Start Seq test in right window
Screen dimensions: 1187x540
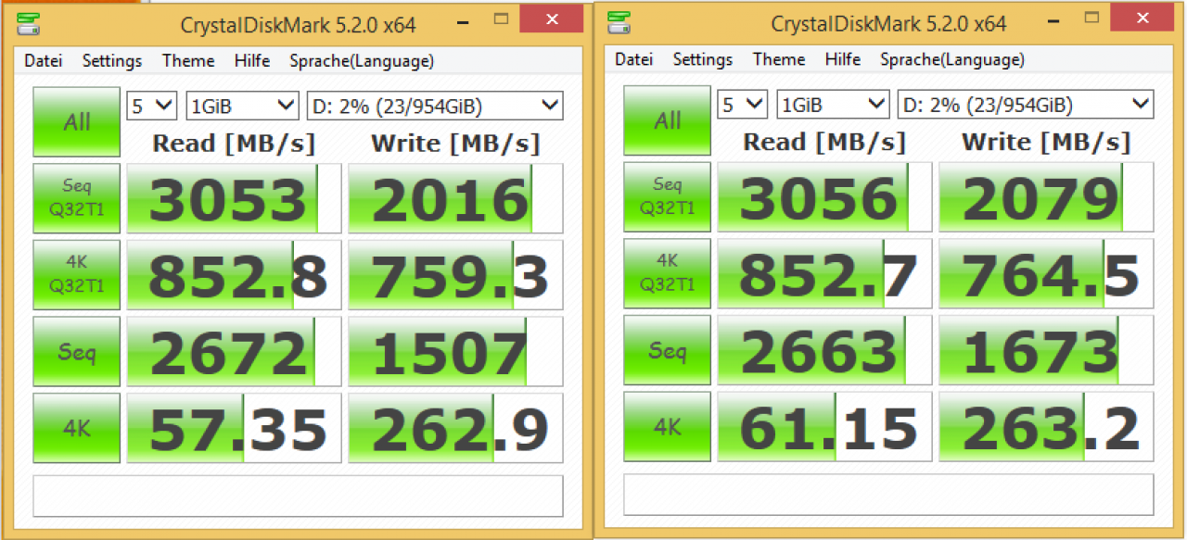pos(668,350)
